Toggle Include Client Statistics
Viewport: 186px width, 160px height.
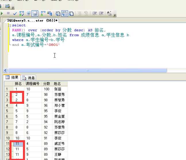(x=50, y=13)
